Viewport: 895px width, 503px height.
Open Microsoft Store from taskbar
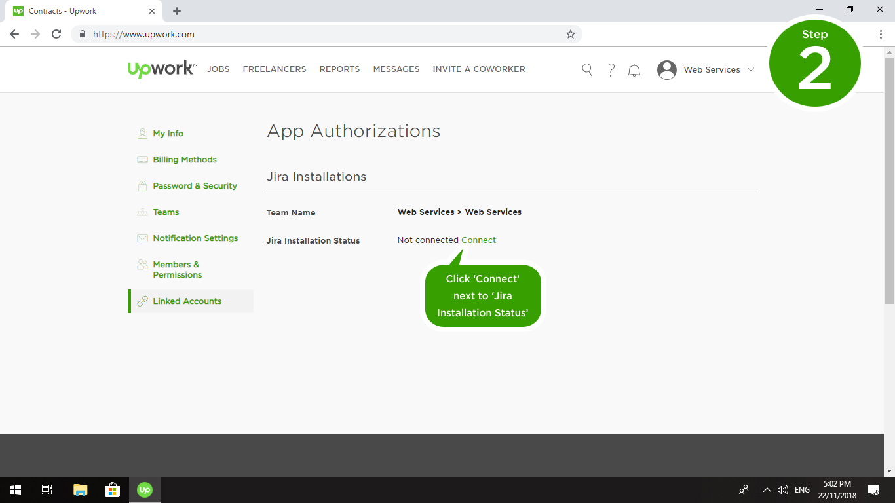[x=112, y=489]
